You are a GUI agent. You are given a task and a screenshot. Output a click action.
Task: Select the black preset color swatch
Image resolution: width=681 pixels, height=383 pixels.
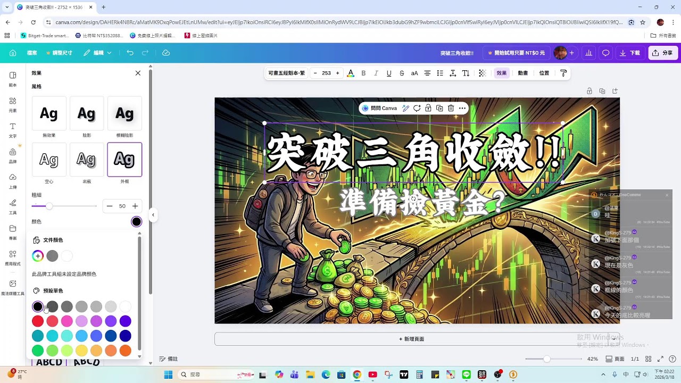click(x=37, y=306)
